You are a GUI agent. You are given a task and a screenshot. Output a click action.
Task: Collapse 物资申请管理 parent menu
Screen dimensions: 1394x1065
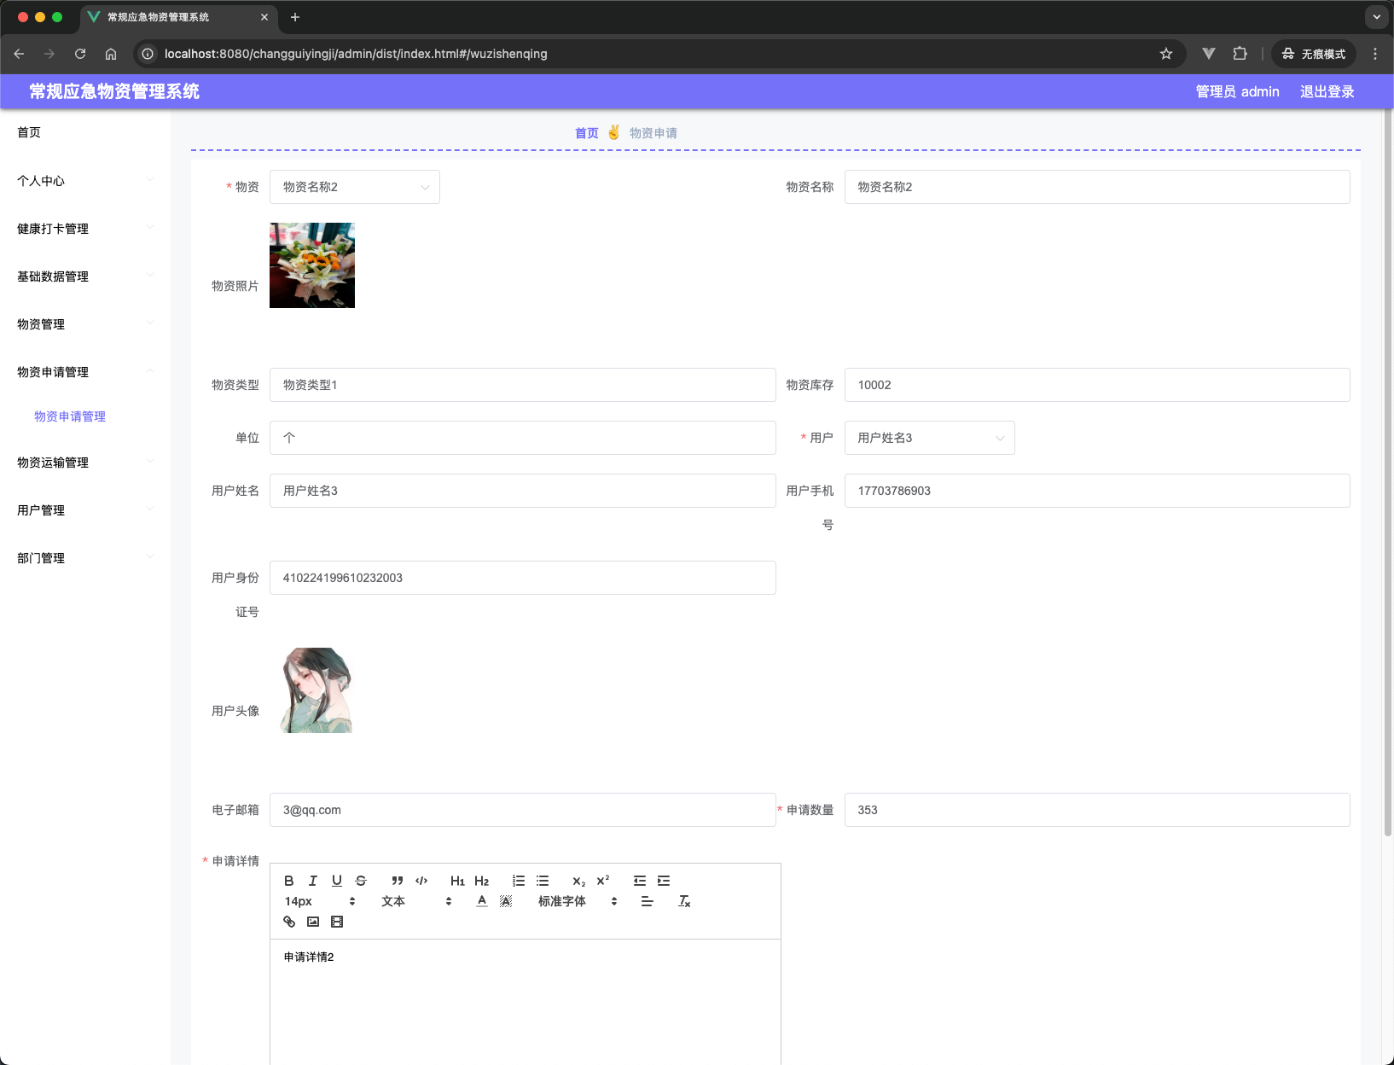tap(85, 372)
